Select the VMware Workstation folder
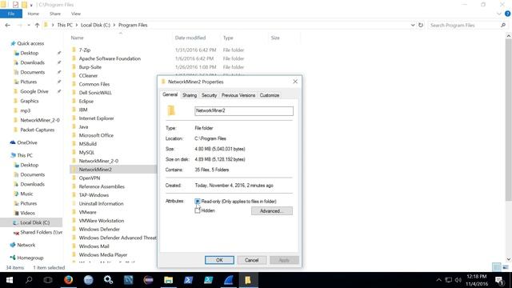This screenshot has width=512, height=288. click(102, 221)
